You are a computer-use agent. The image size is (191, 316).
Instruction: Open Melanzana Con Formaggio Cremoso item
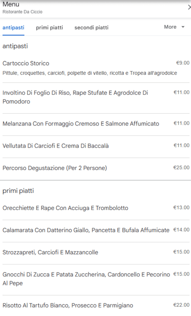tap(81, 124)
